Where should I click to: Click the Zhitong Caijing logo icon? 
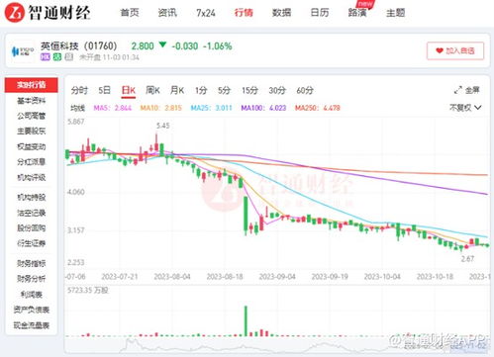coord(15,12)
